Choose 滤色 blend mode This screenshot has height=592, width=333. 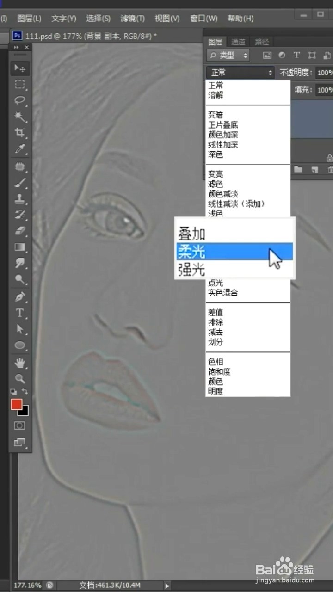pos(216,184)
